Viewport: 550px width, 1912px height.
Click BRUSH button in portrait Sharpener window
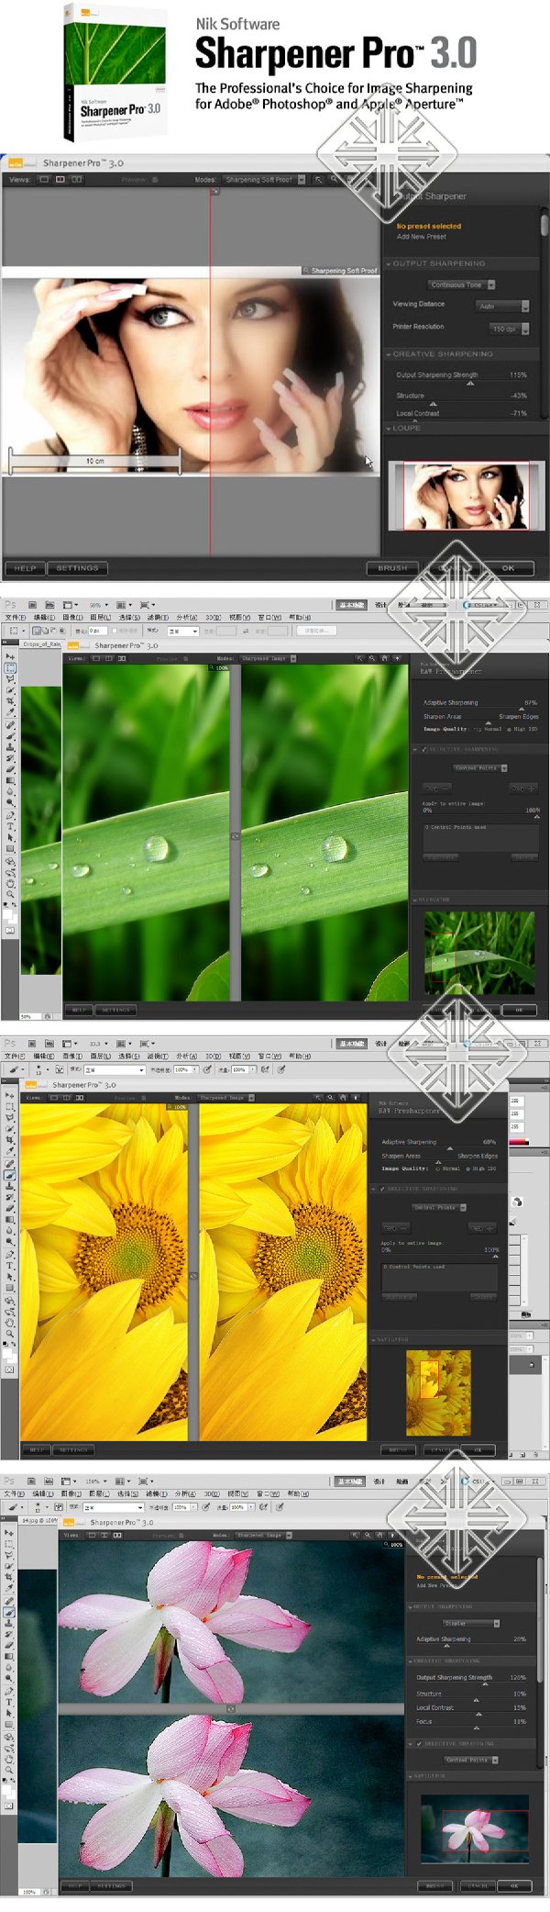point(392,568)
